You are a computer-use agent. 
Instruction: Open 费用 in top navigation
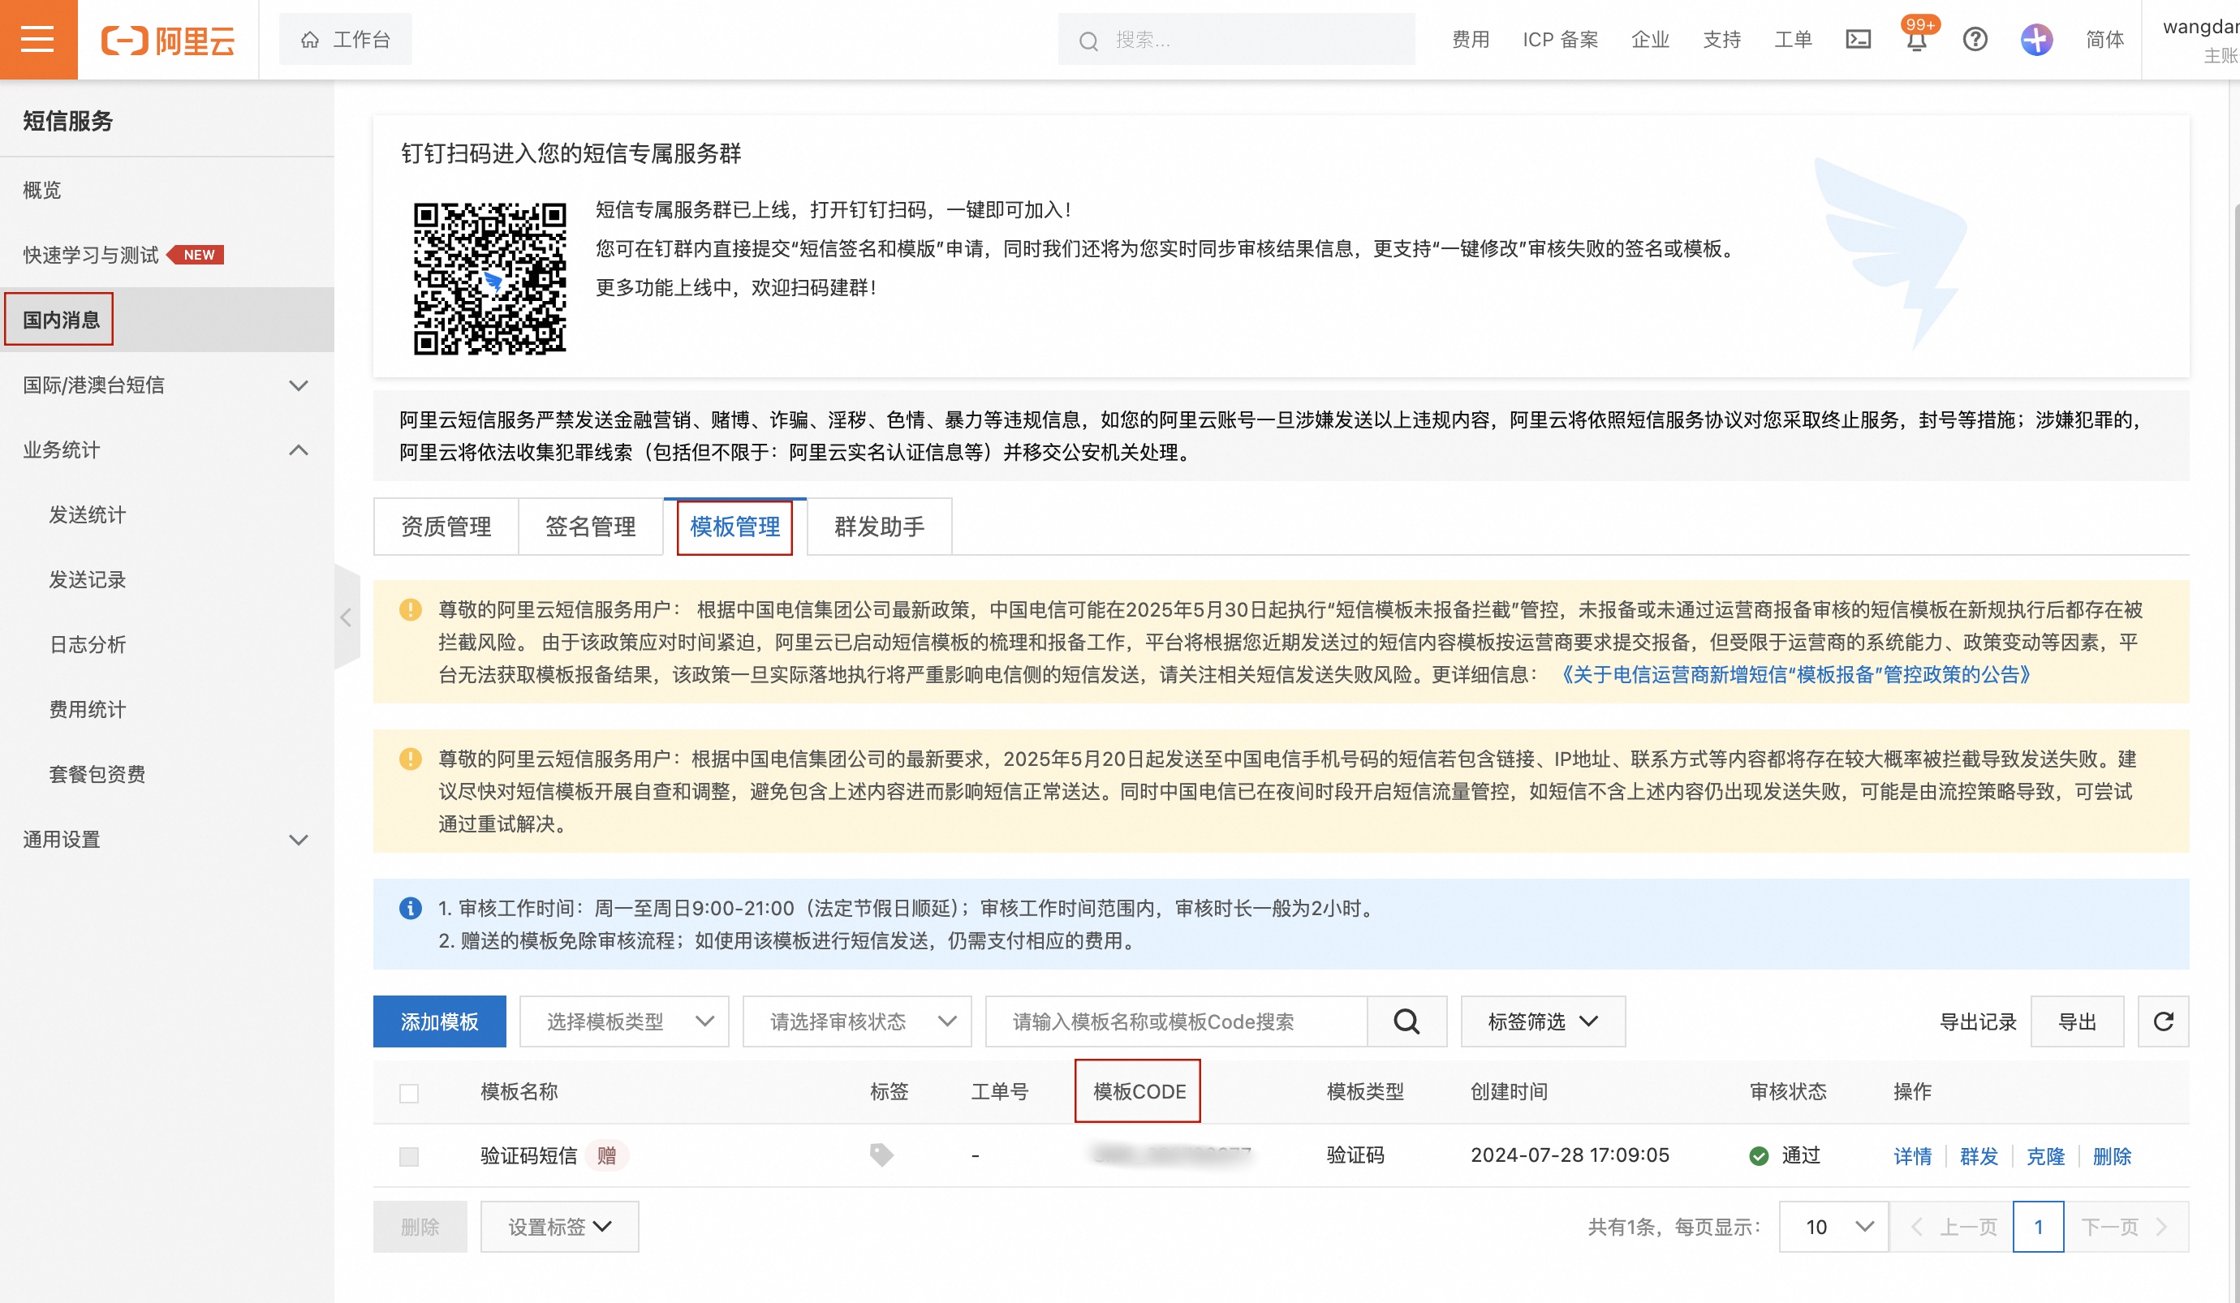coord(1471,39)
